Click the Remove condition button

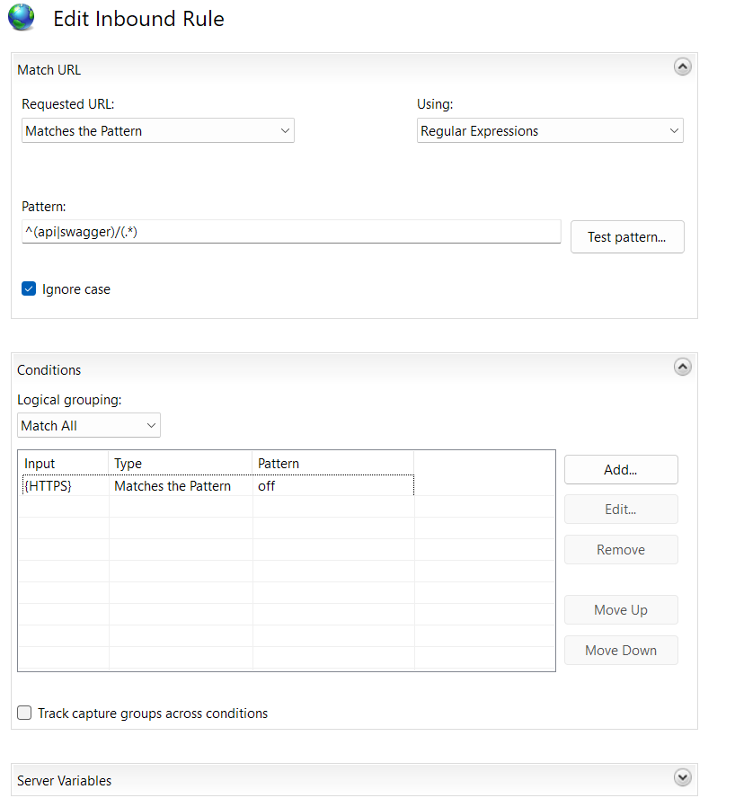(x=621, y=550)
